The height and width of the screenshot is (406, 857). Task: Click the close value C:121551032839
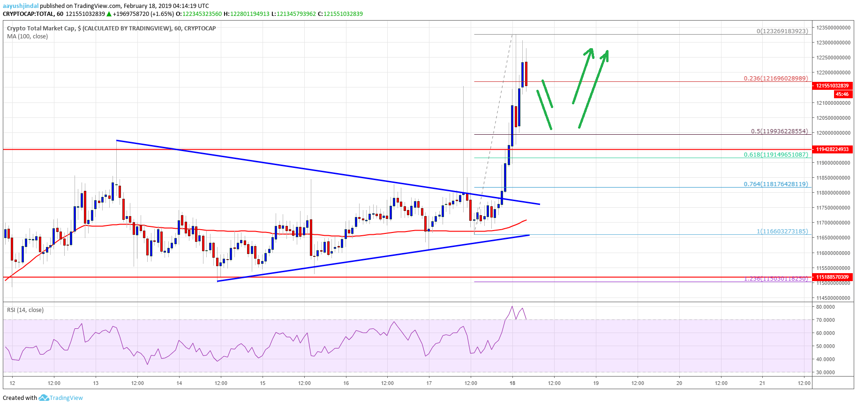pyautogui.click(x=340, y=14)
